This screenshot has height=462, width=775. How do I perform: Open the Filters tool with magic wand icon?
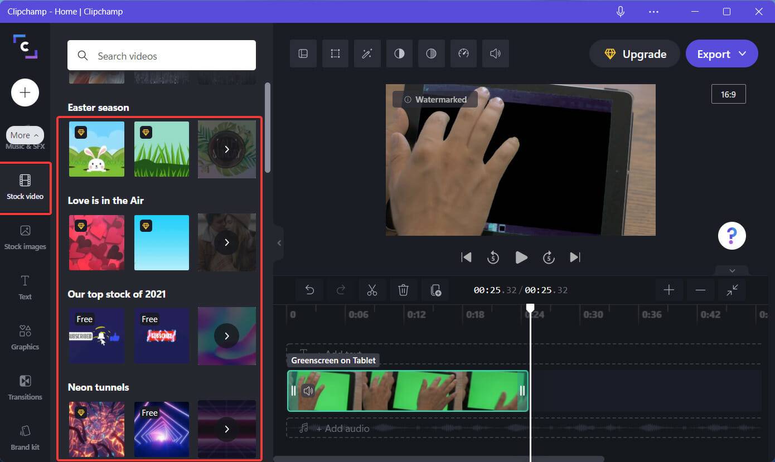(367, 54)
